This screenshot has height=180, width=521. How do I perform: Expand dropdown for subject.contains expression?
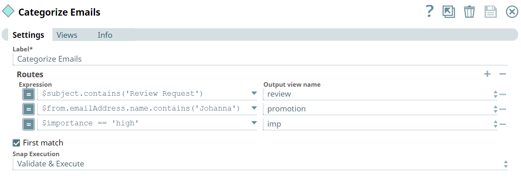point(254,94)
